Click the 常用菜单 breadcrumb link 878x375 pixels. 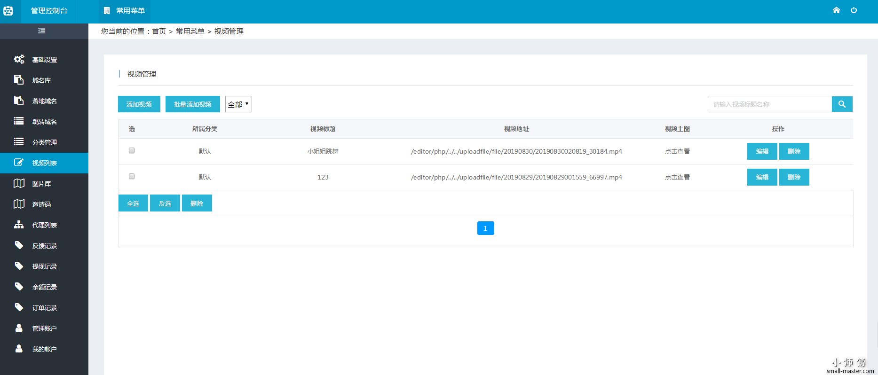190,31
